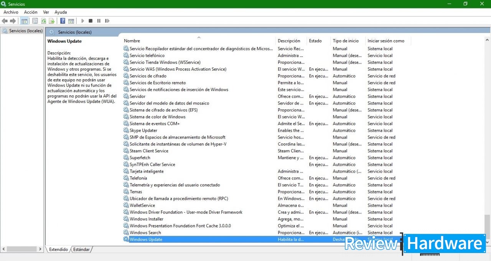This screenshot has height=261, width=491.
Task: Open the Acción menu
Action: point(31,12)
